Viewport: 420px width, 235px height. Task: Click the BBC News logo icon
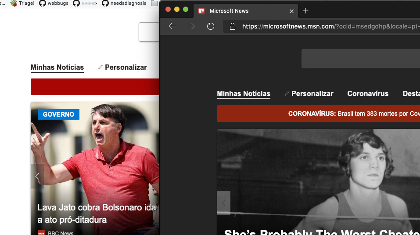point(41,233)
